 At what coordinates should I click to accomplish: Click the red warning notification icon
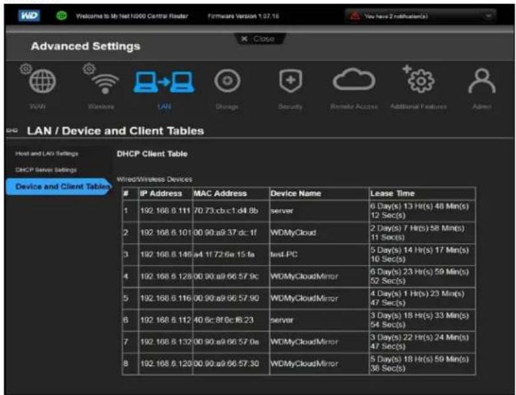355,16
